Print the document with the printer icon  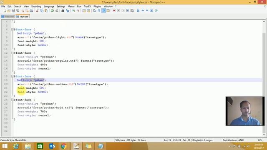coord(31,11)
